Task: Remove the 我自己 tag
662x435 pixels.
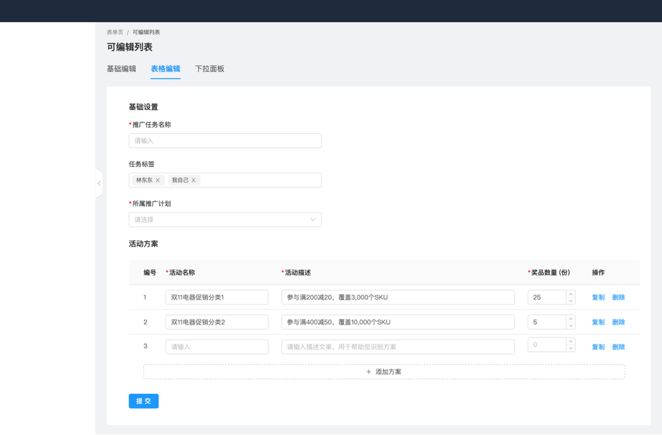Action: pos(193,180)
